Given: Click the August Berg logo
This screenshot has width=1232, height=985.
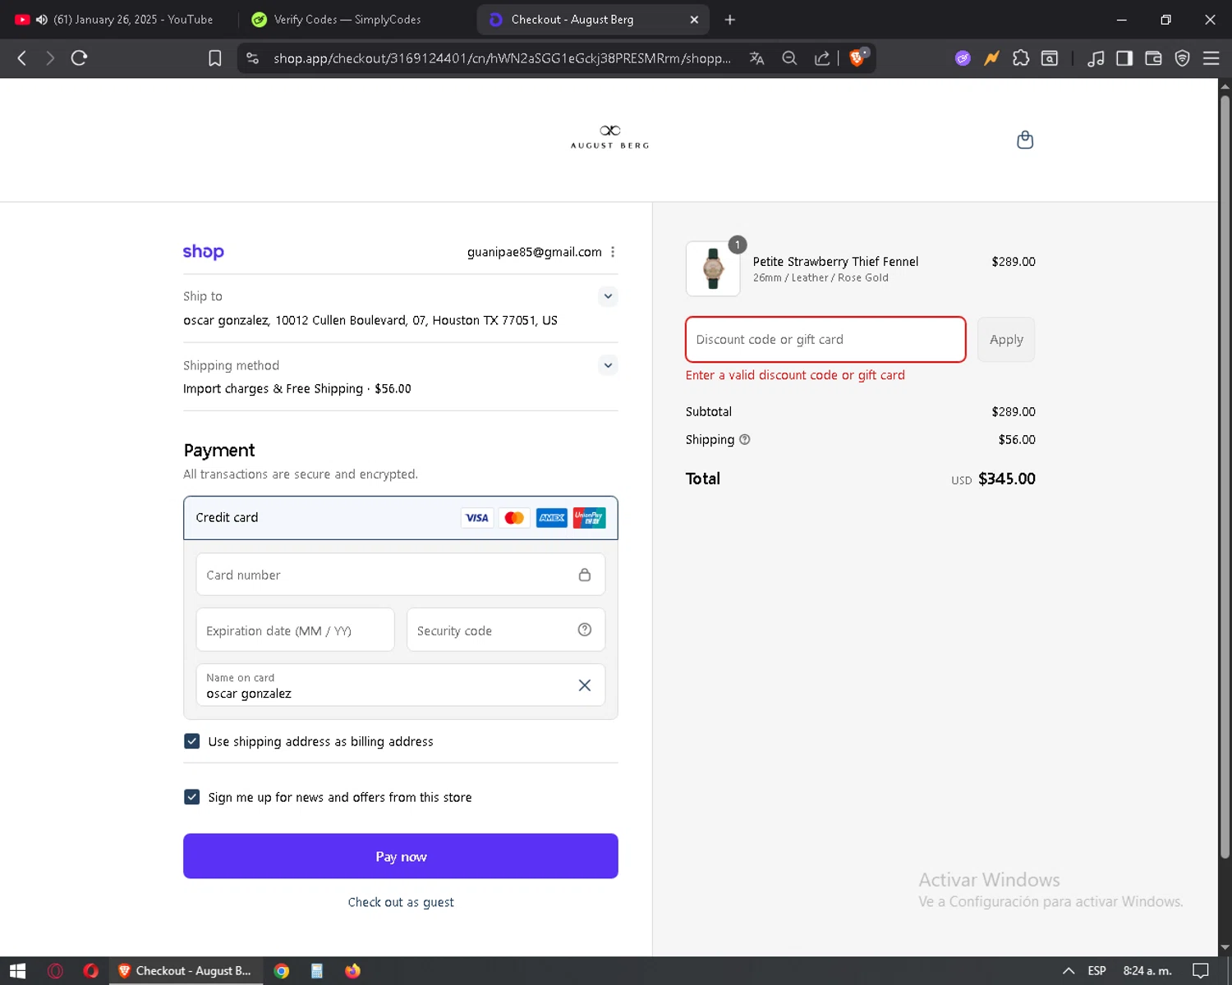Looking at the screenshot, I should 610,137.
